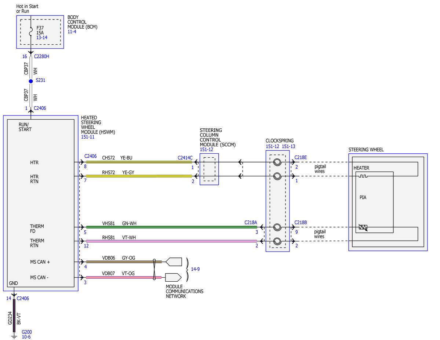Open the C2406 link beside pin 14
This screenshot has height=340, width=440.
[23, 299]
